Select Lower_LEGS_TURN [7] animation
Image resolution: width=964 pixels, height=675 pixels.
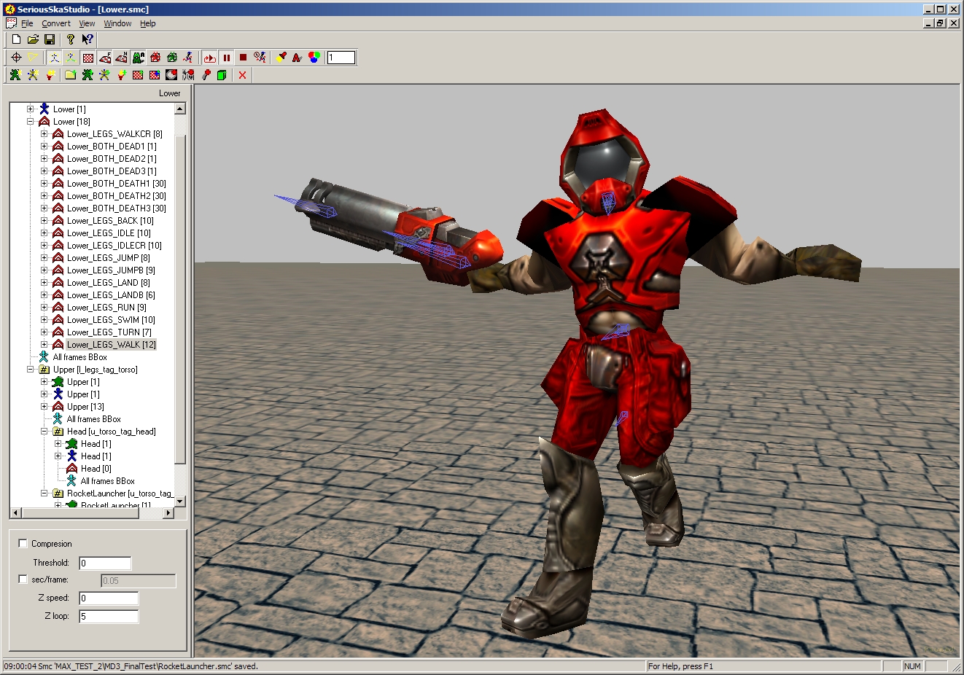pos(109,332)
